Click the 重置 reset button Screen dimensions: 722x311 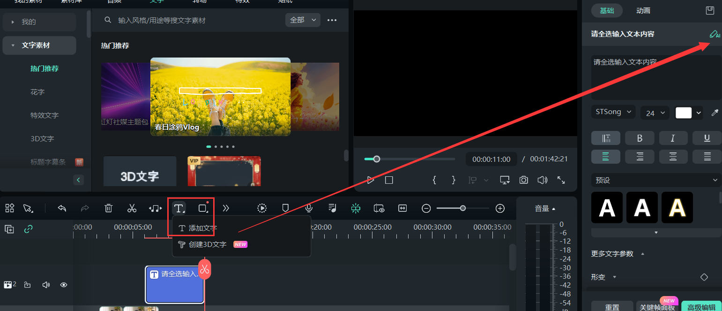coord(612,306)
